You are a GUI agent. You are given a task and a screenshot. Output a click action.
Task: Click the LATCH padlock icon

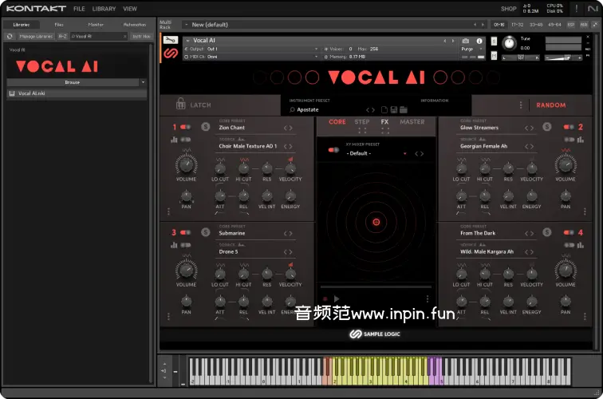tap(181, 105)
